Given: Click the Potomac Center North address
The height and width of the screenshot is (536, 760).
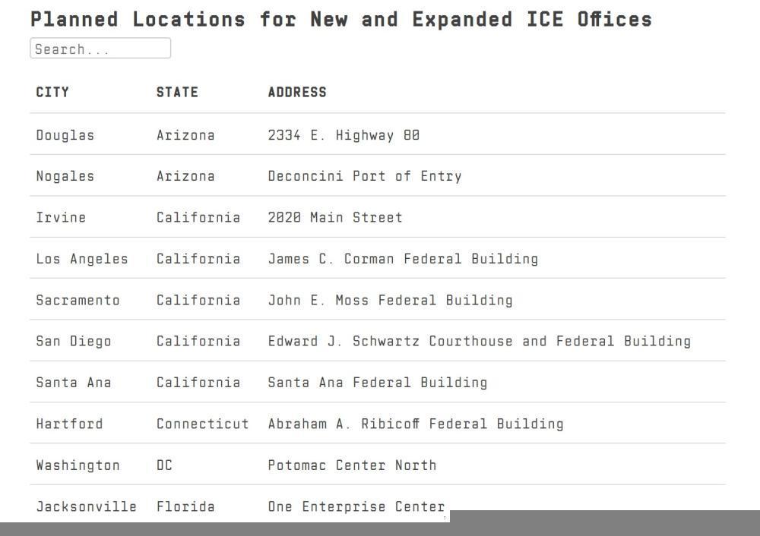Looking at the screenshot, I should point(352,465).
